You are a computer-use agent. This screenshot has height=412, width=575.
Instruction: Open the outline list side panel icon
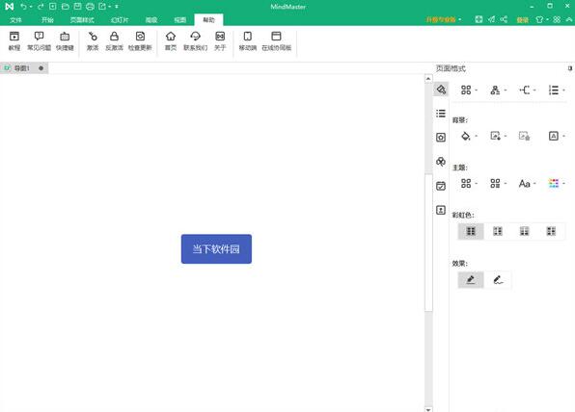coord(441,114)
